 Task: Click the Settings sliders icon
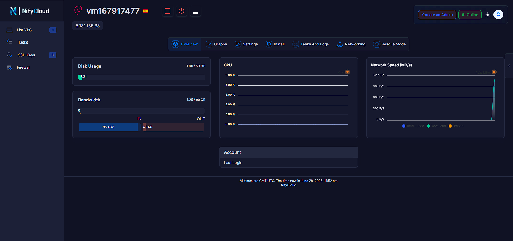tap(238, 44)
